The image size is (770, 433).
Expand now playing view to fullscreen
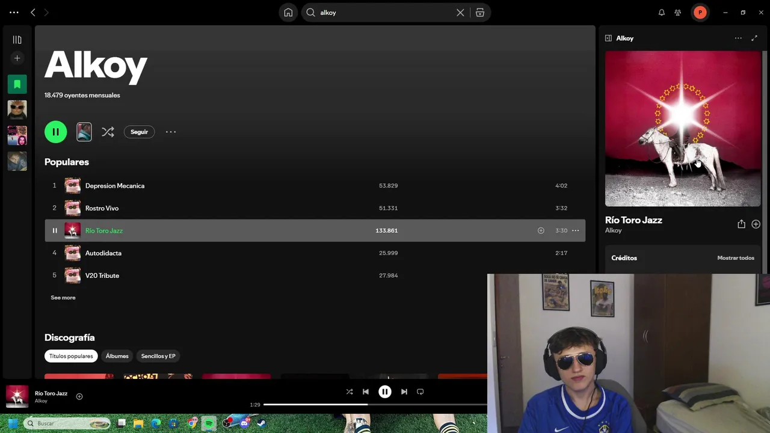tap(754, 38)
